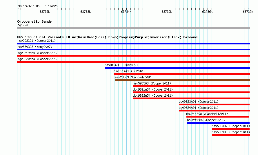
Task: Click the ruler's left arrowhead
Action: pos(18,9)
